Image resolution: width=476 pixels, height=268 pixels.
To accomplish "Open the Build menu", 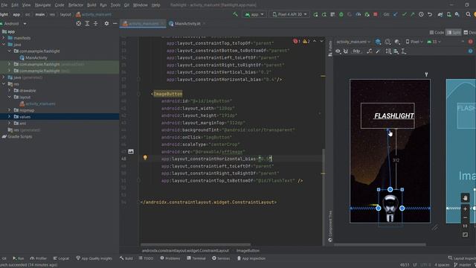I will (x=91, y=5).
